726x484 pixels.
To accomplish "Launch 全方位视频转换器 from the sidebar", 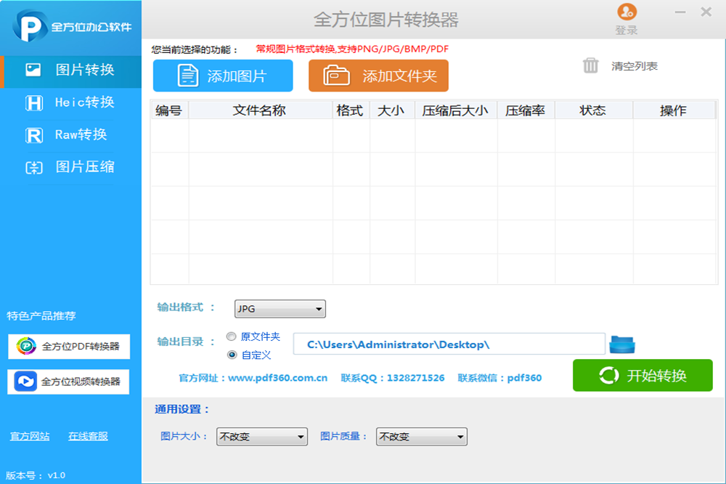I will pos(69,382).
